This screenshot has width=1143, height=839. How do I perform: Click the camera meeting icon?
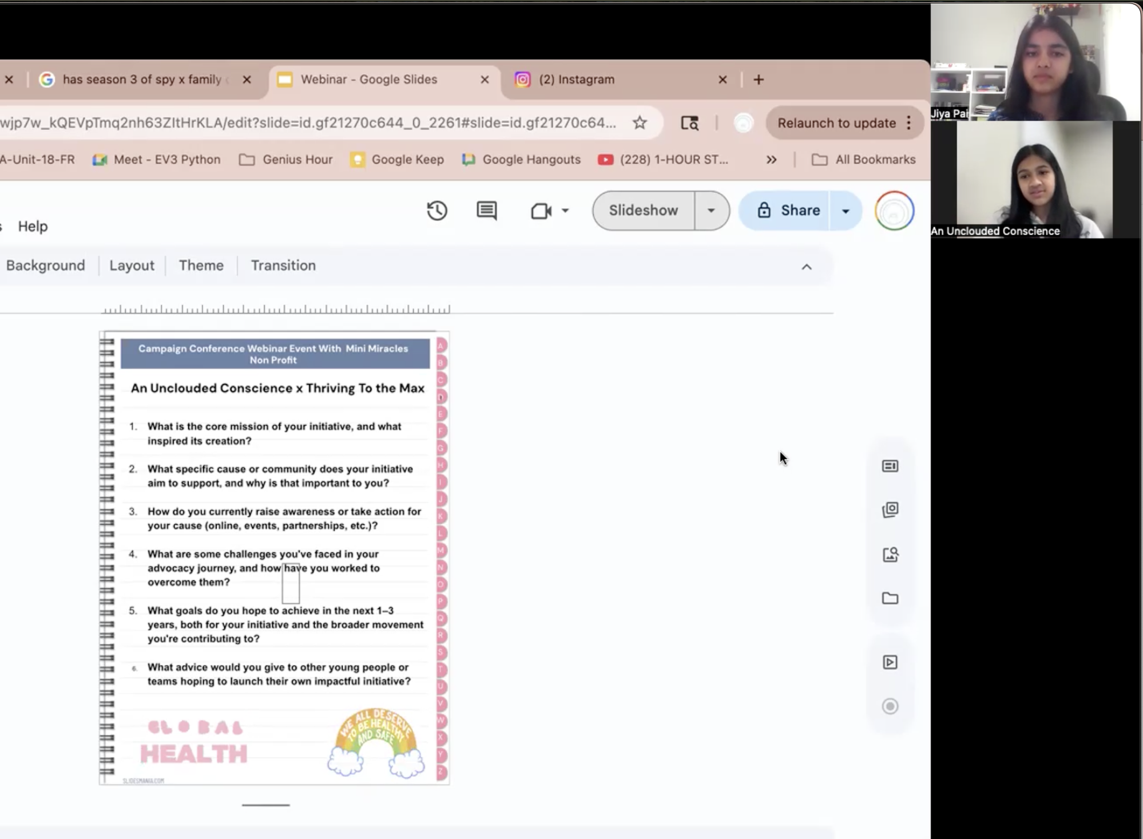[541, 211]
